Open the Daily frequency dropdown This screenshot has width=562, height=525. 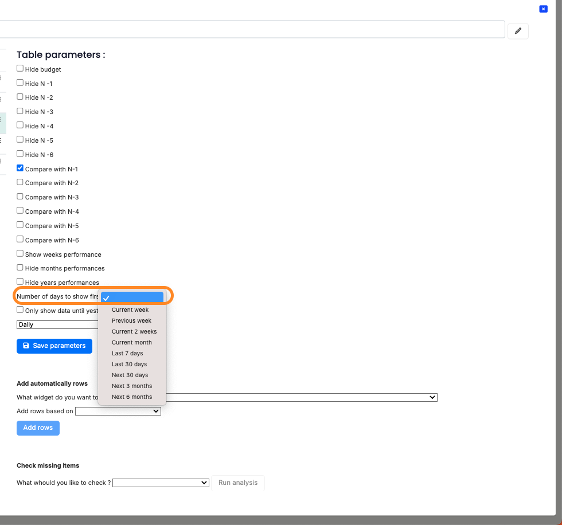click(x=57, y=324)
